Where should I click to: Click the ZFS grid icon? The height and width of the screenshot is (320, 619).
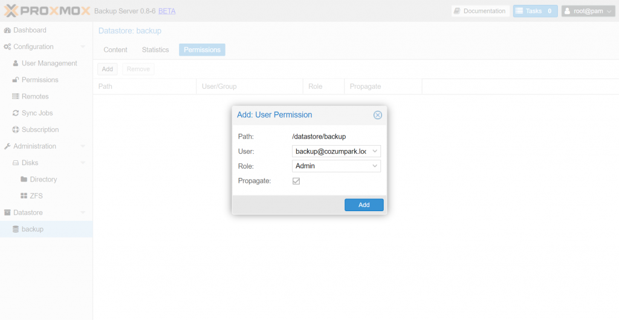(x=24, y=196)
